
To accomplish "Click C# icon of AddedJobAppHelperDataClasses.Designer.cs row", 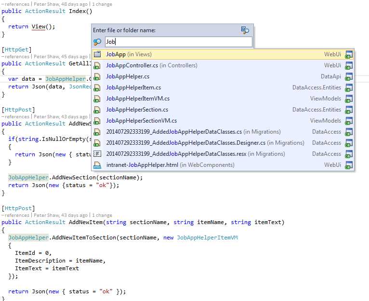I will coord(97,143).
